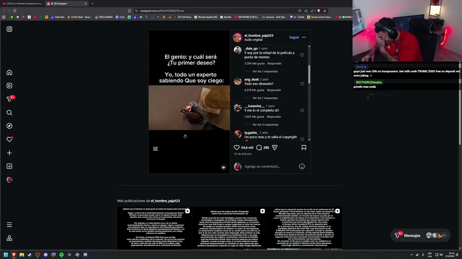Open Explore compass icon in sidebar

tap(9, 126)
